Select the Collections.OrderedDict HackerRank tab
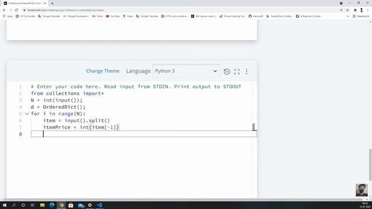The height and width of the screenshot is (209, 372). click(25, 3)
